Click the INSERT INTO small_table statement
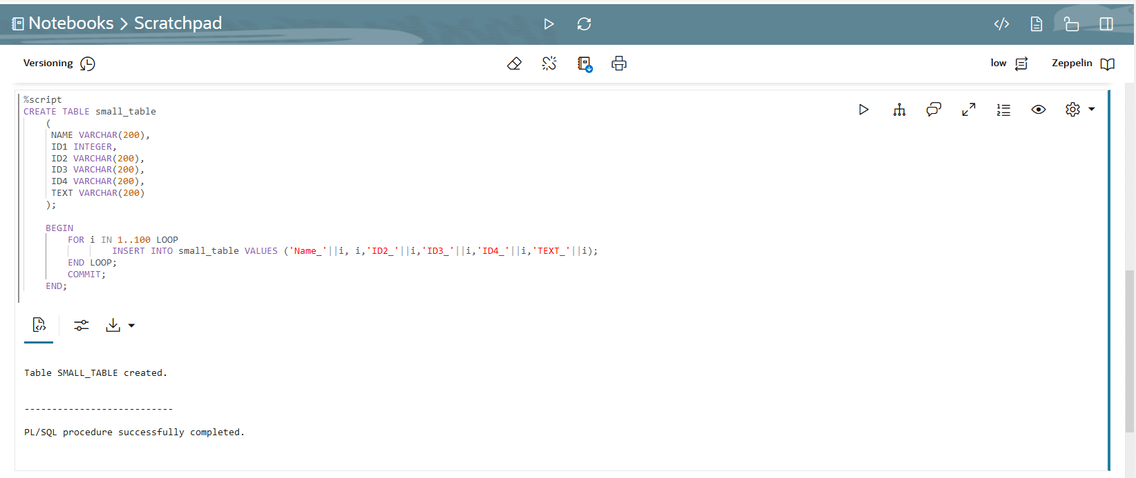 pyautogui.click(x=355, y=251)
